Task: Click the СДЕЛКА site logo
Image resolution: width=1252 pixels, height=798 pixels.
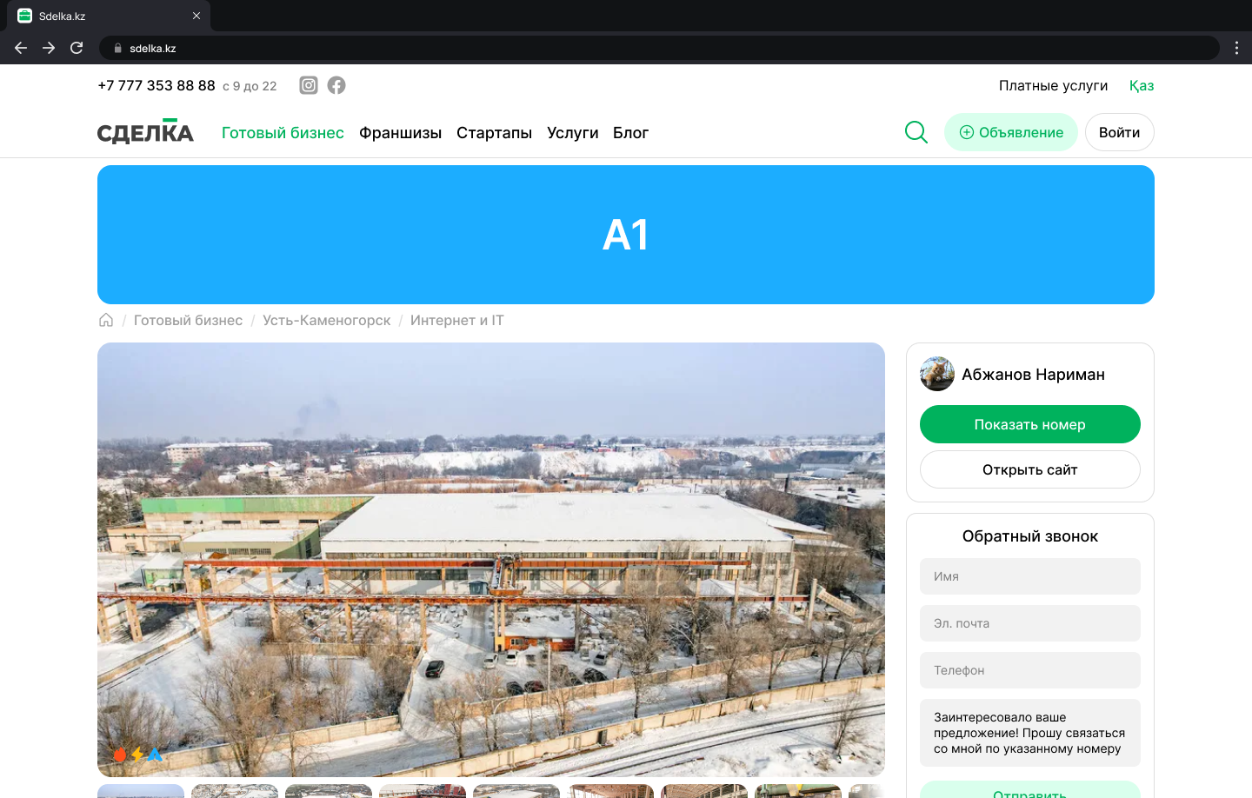Action: [x=145, y=132]
